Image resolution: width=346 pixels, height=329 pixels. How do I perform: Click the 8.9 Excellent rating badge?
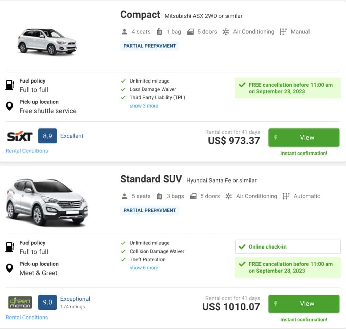pos(47,136)
